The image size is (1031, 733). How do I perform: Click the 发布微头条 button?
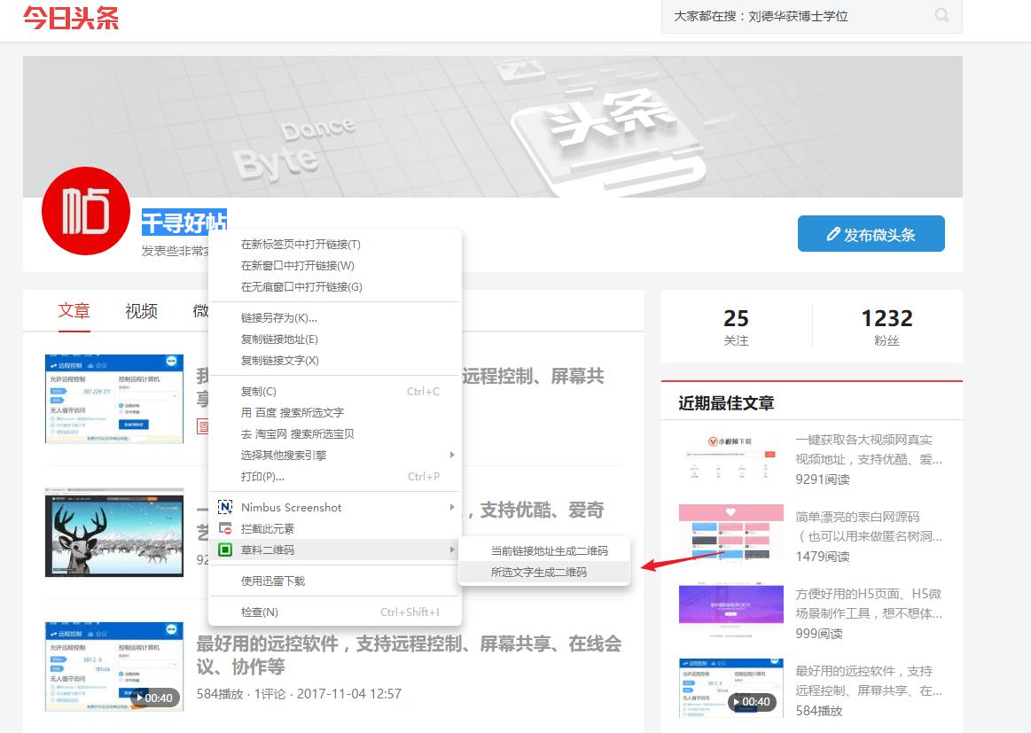[870, 233]
